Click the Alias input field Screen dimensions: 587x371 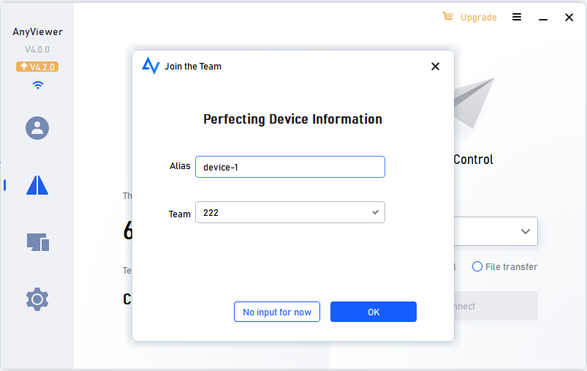click(290, 167)
